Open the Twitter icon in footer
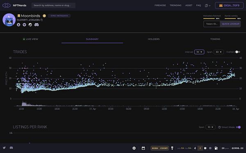This screenshot has height=153, width=246. [4, 148]
